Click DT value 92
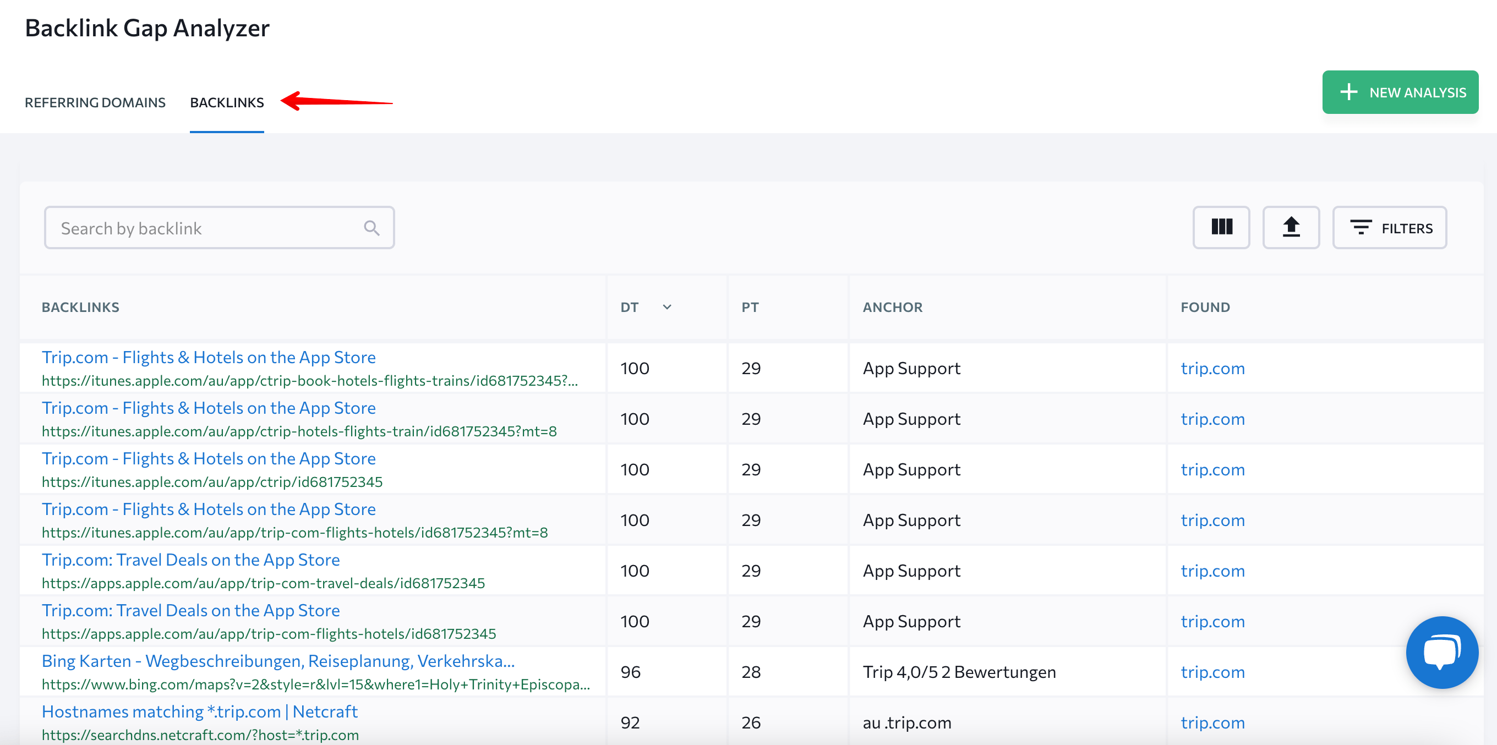The width and height of the screenshot is (1497, 745). (x=630, y=722)
